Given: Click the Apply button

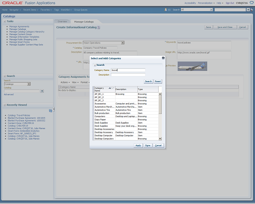Looking at the screenshot, I should (x=138, y=145).
